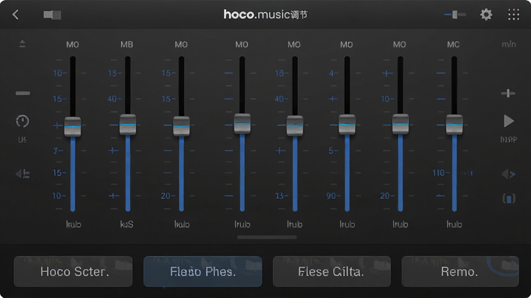This screenshot has height=298, width=531.
Task: Click the MC band label
Action: [x=453, y=44]
